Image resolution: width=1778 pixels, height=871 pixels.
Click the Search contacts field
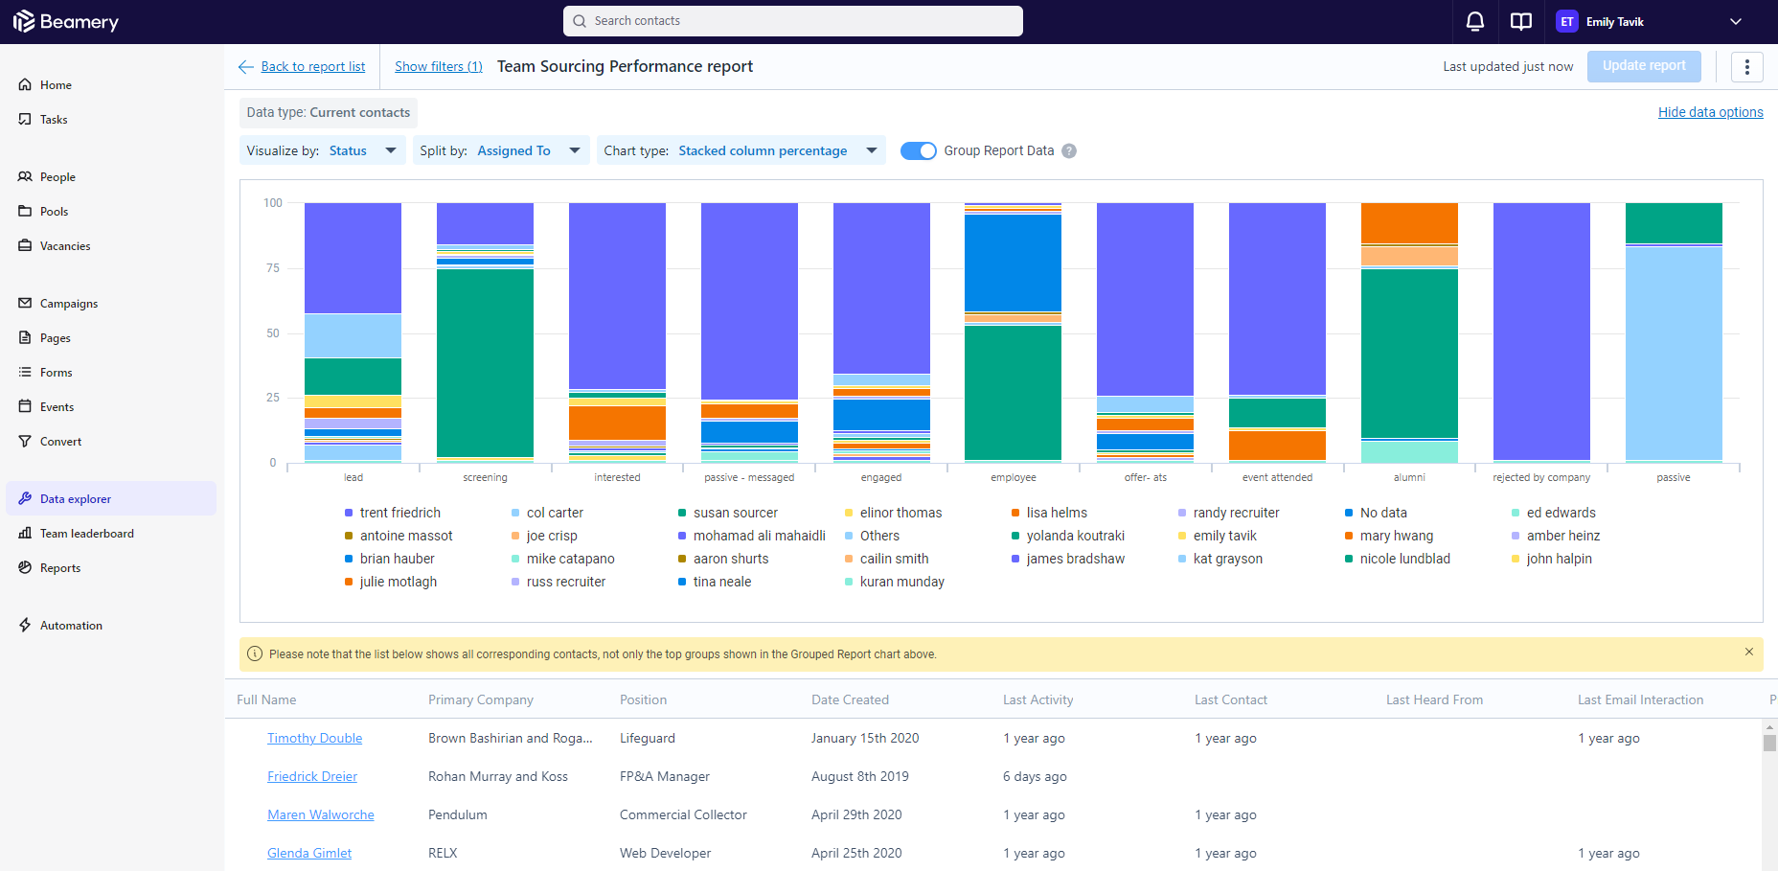coord(793,21)
